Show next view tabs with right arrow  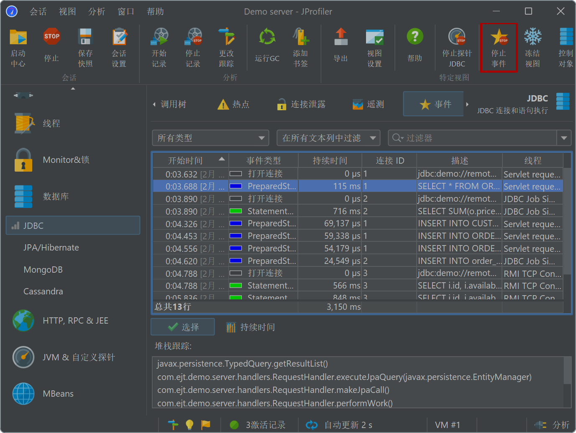click(467, 104)
